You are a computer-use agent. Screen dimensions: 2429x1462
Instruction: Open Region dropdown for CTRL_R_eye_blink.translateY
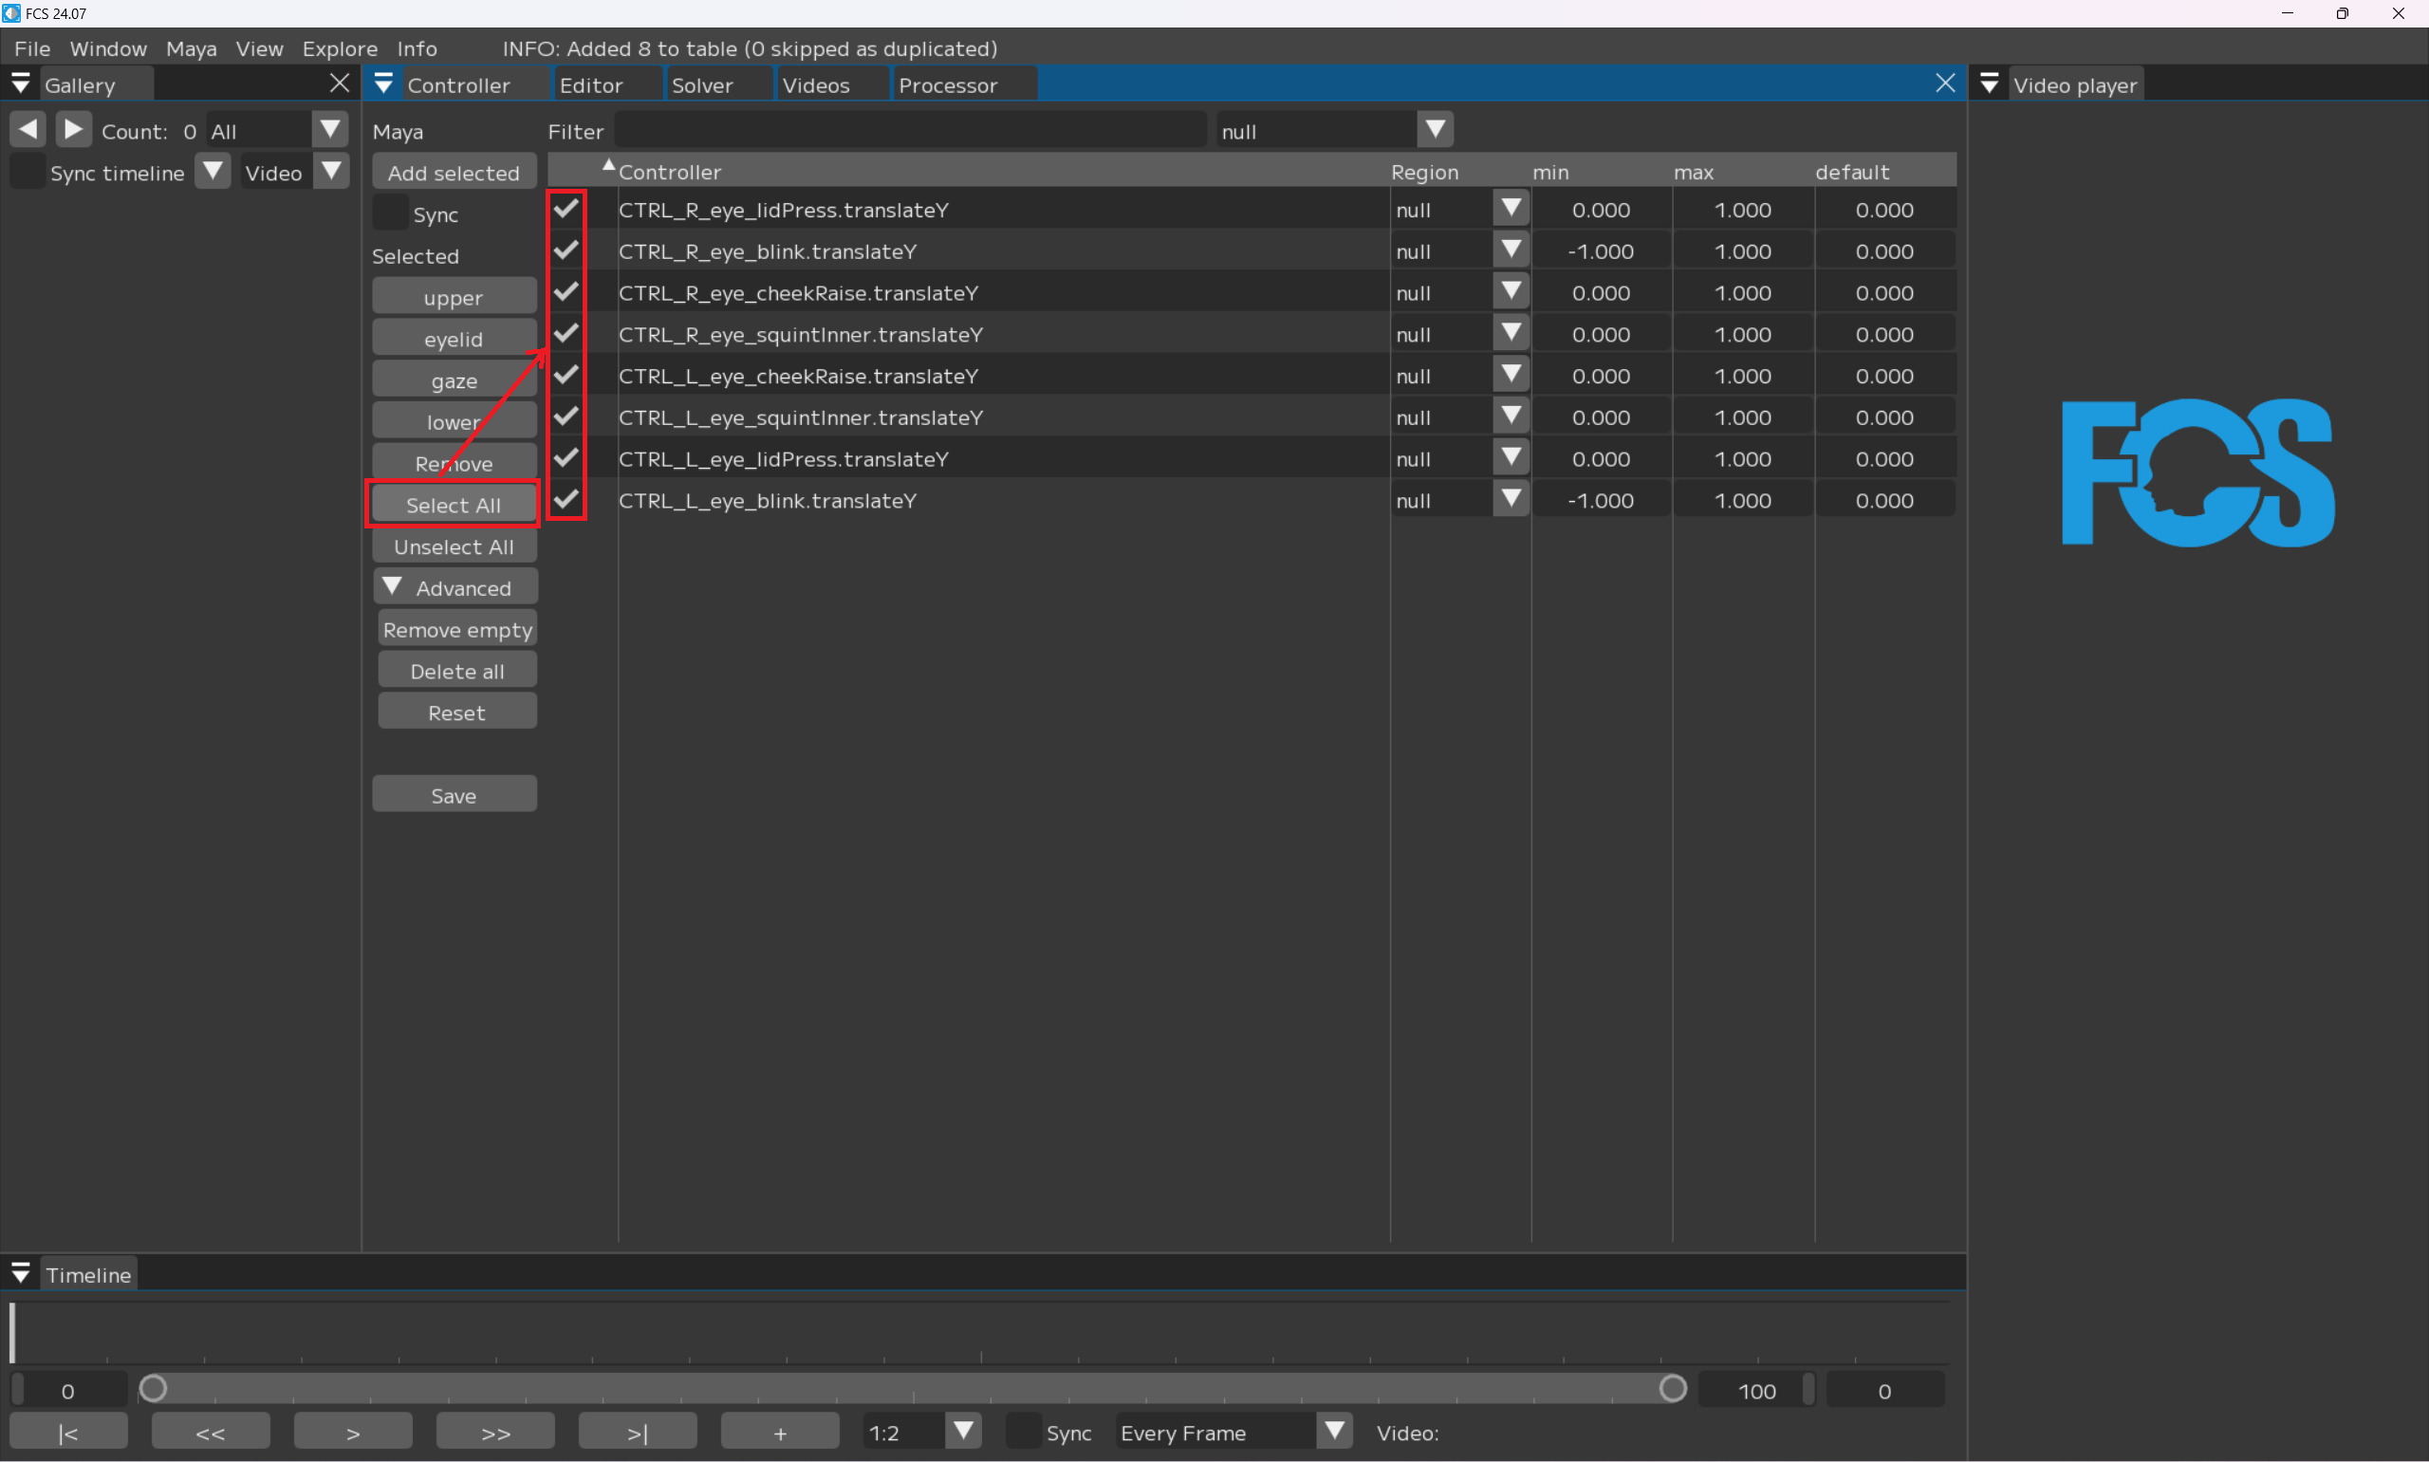click(1510, 250)
